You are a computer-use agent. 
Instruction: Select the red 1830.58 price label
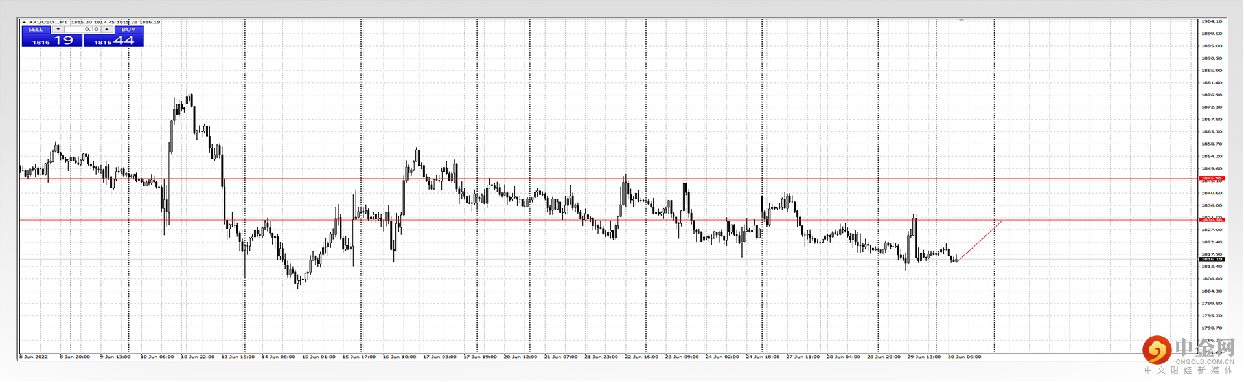tap(1211, 220)
